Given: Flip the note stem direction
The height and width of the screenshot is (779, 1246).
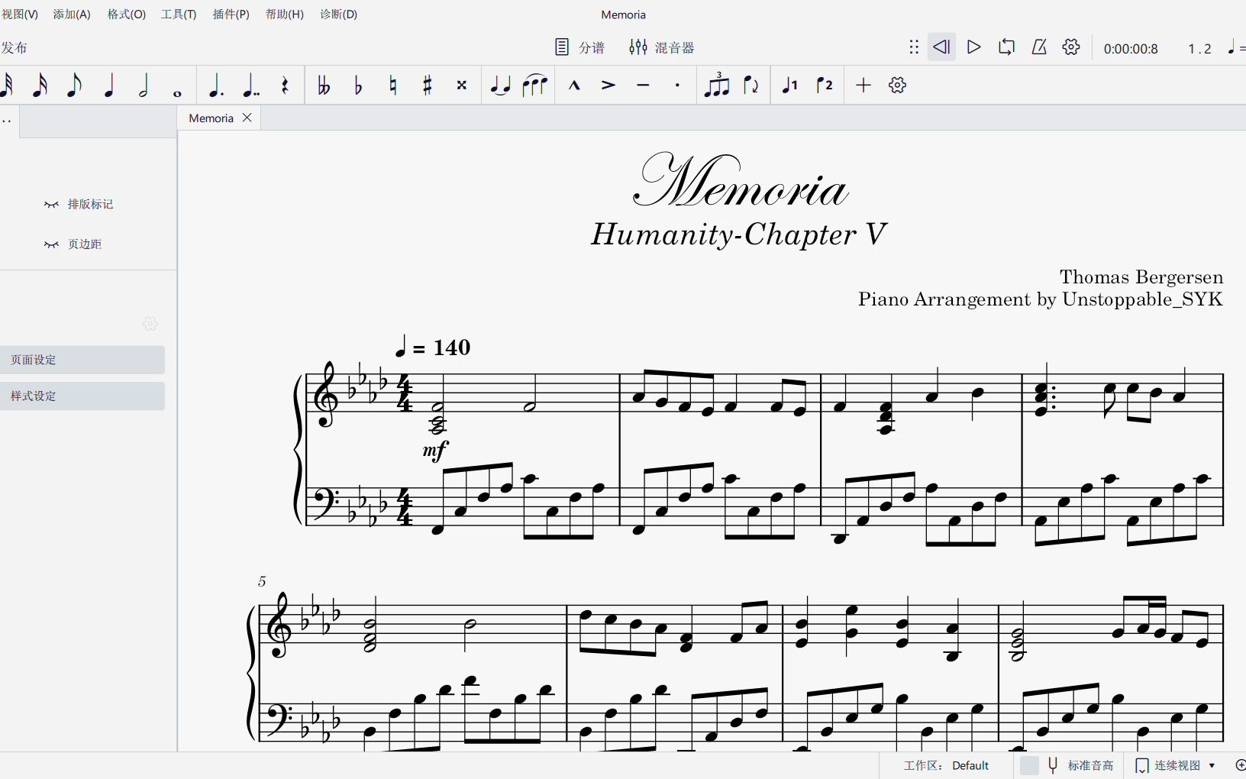Looking at the screenshot, I should click(751, 85).
